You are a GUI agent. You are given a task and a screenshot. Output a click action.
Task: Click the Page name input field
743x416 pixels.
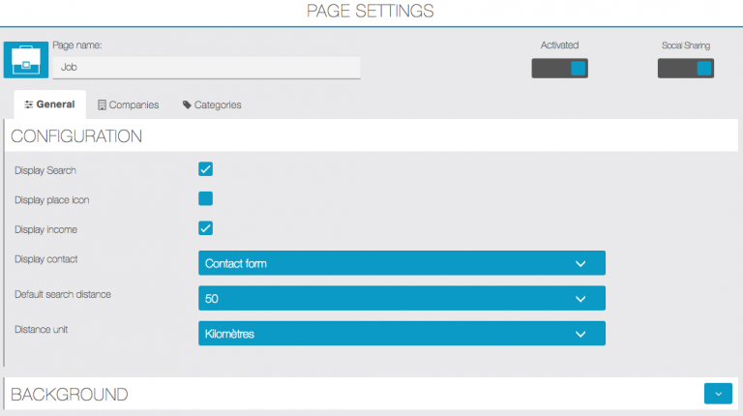[x=205, y=68]
